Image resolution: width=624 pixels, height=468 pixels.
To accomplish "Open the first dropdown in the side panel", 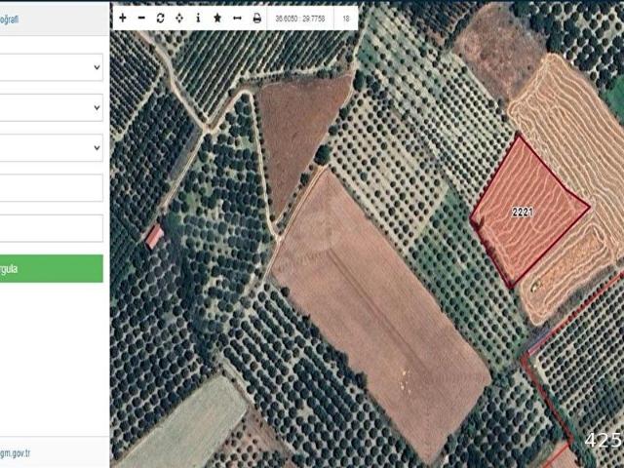I will [x=51, y=67].
